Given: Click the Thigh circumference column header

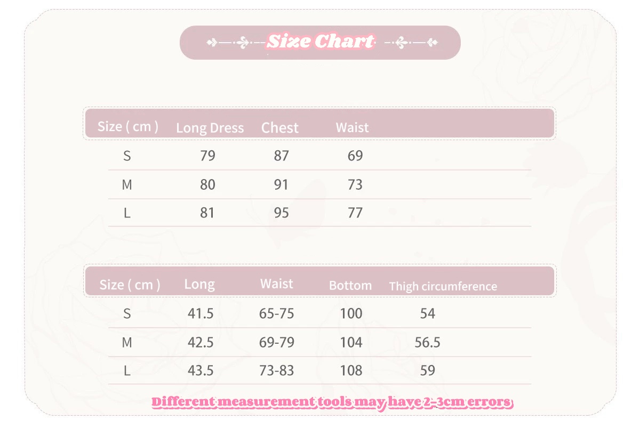Looking at the screenshot, I should click(443, 286).
